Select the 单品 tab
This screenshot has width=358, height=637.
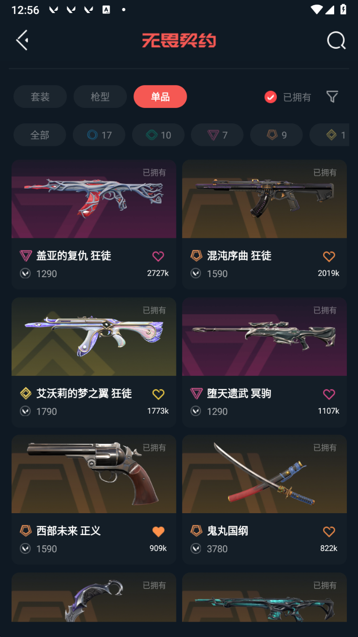(160, 97)
